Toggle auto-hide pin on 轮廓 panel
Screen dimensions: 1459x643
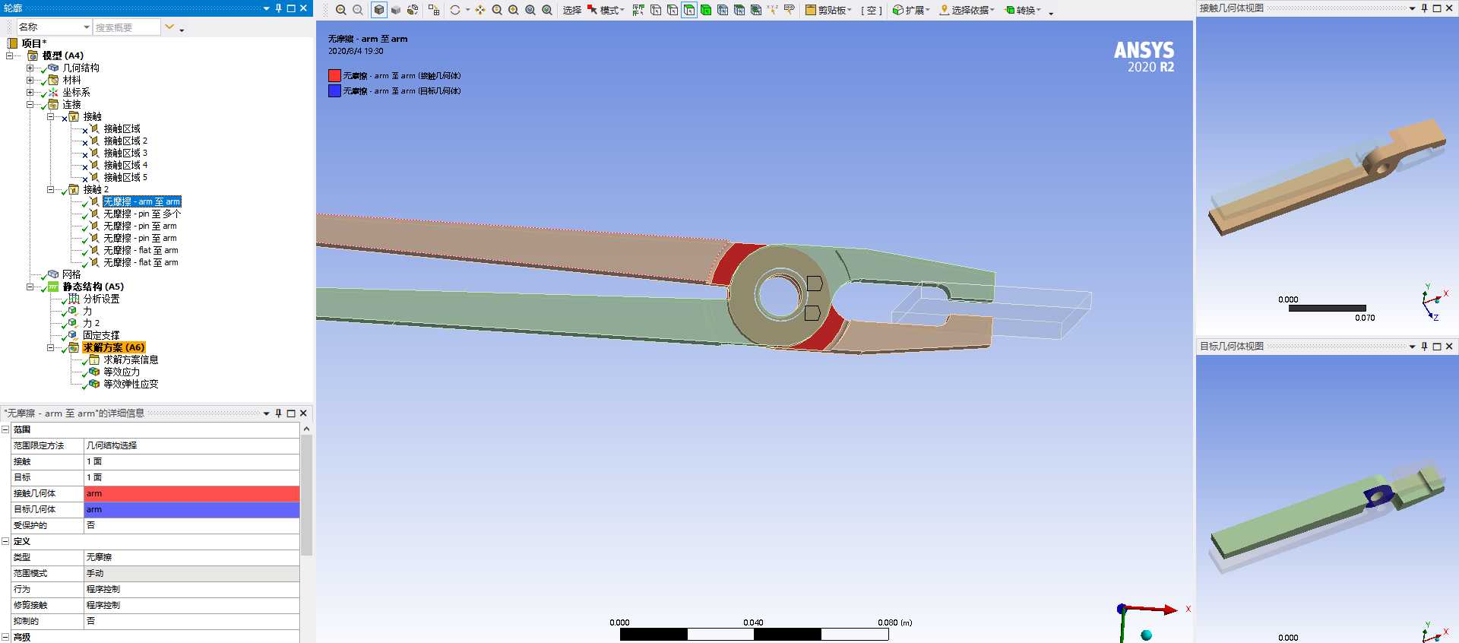click(278, 8)
